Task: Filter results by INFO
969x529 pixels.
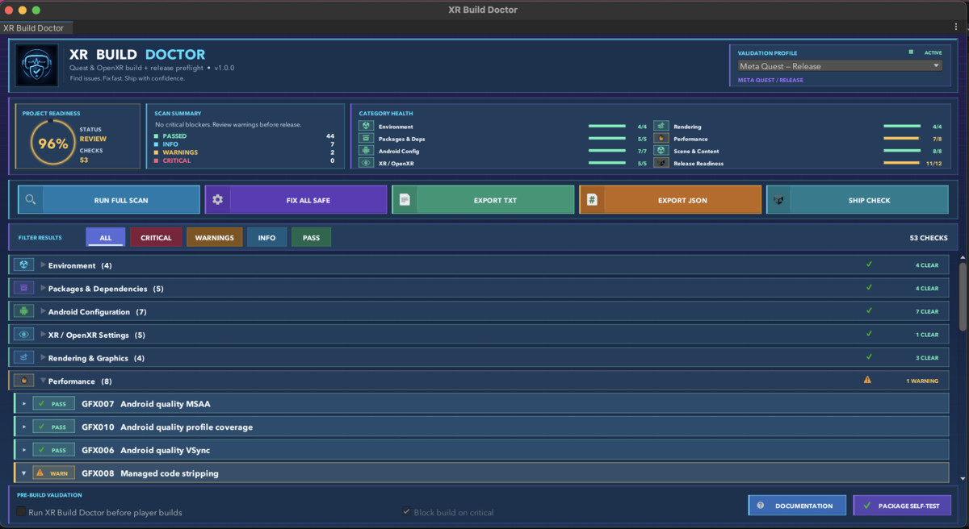Action: point(266,237)
